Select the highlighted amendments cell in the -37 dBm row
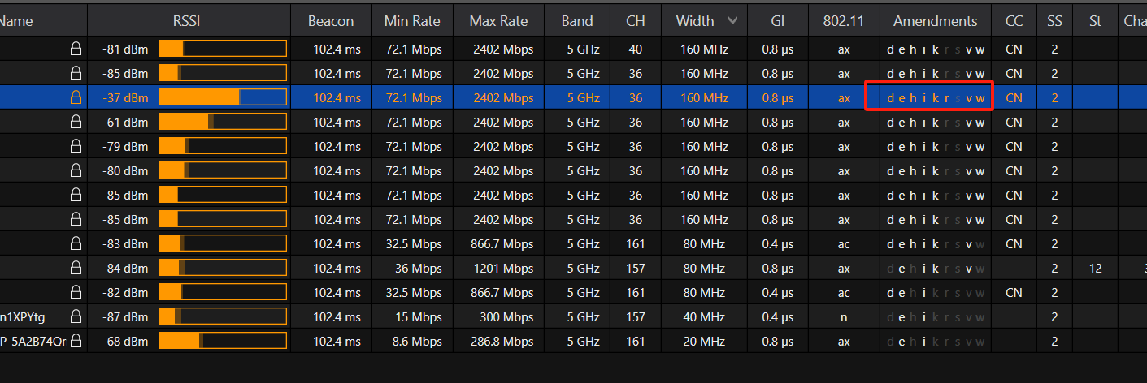Image resolution: width=1147 pixels, height=383 pixels. 935,98
